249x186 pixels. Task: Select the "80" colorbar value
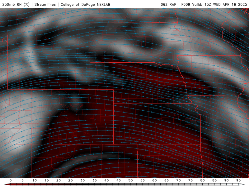tap(202, 180)
